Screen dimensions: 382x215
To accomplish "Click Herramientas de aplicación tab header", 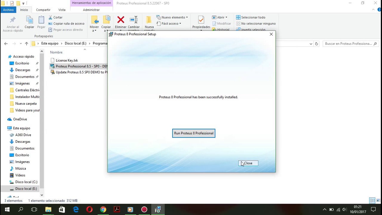I will point(91,3).
